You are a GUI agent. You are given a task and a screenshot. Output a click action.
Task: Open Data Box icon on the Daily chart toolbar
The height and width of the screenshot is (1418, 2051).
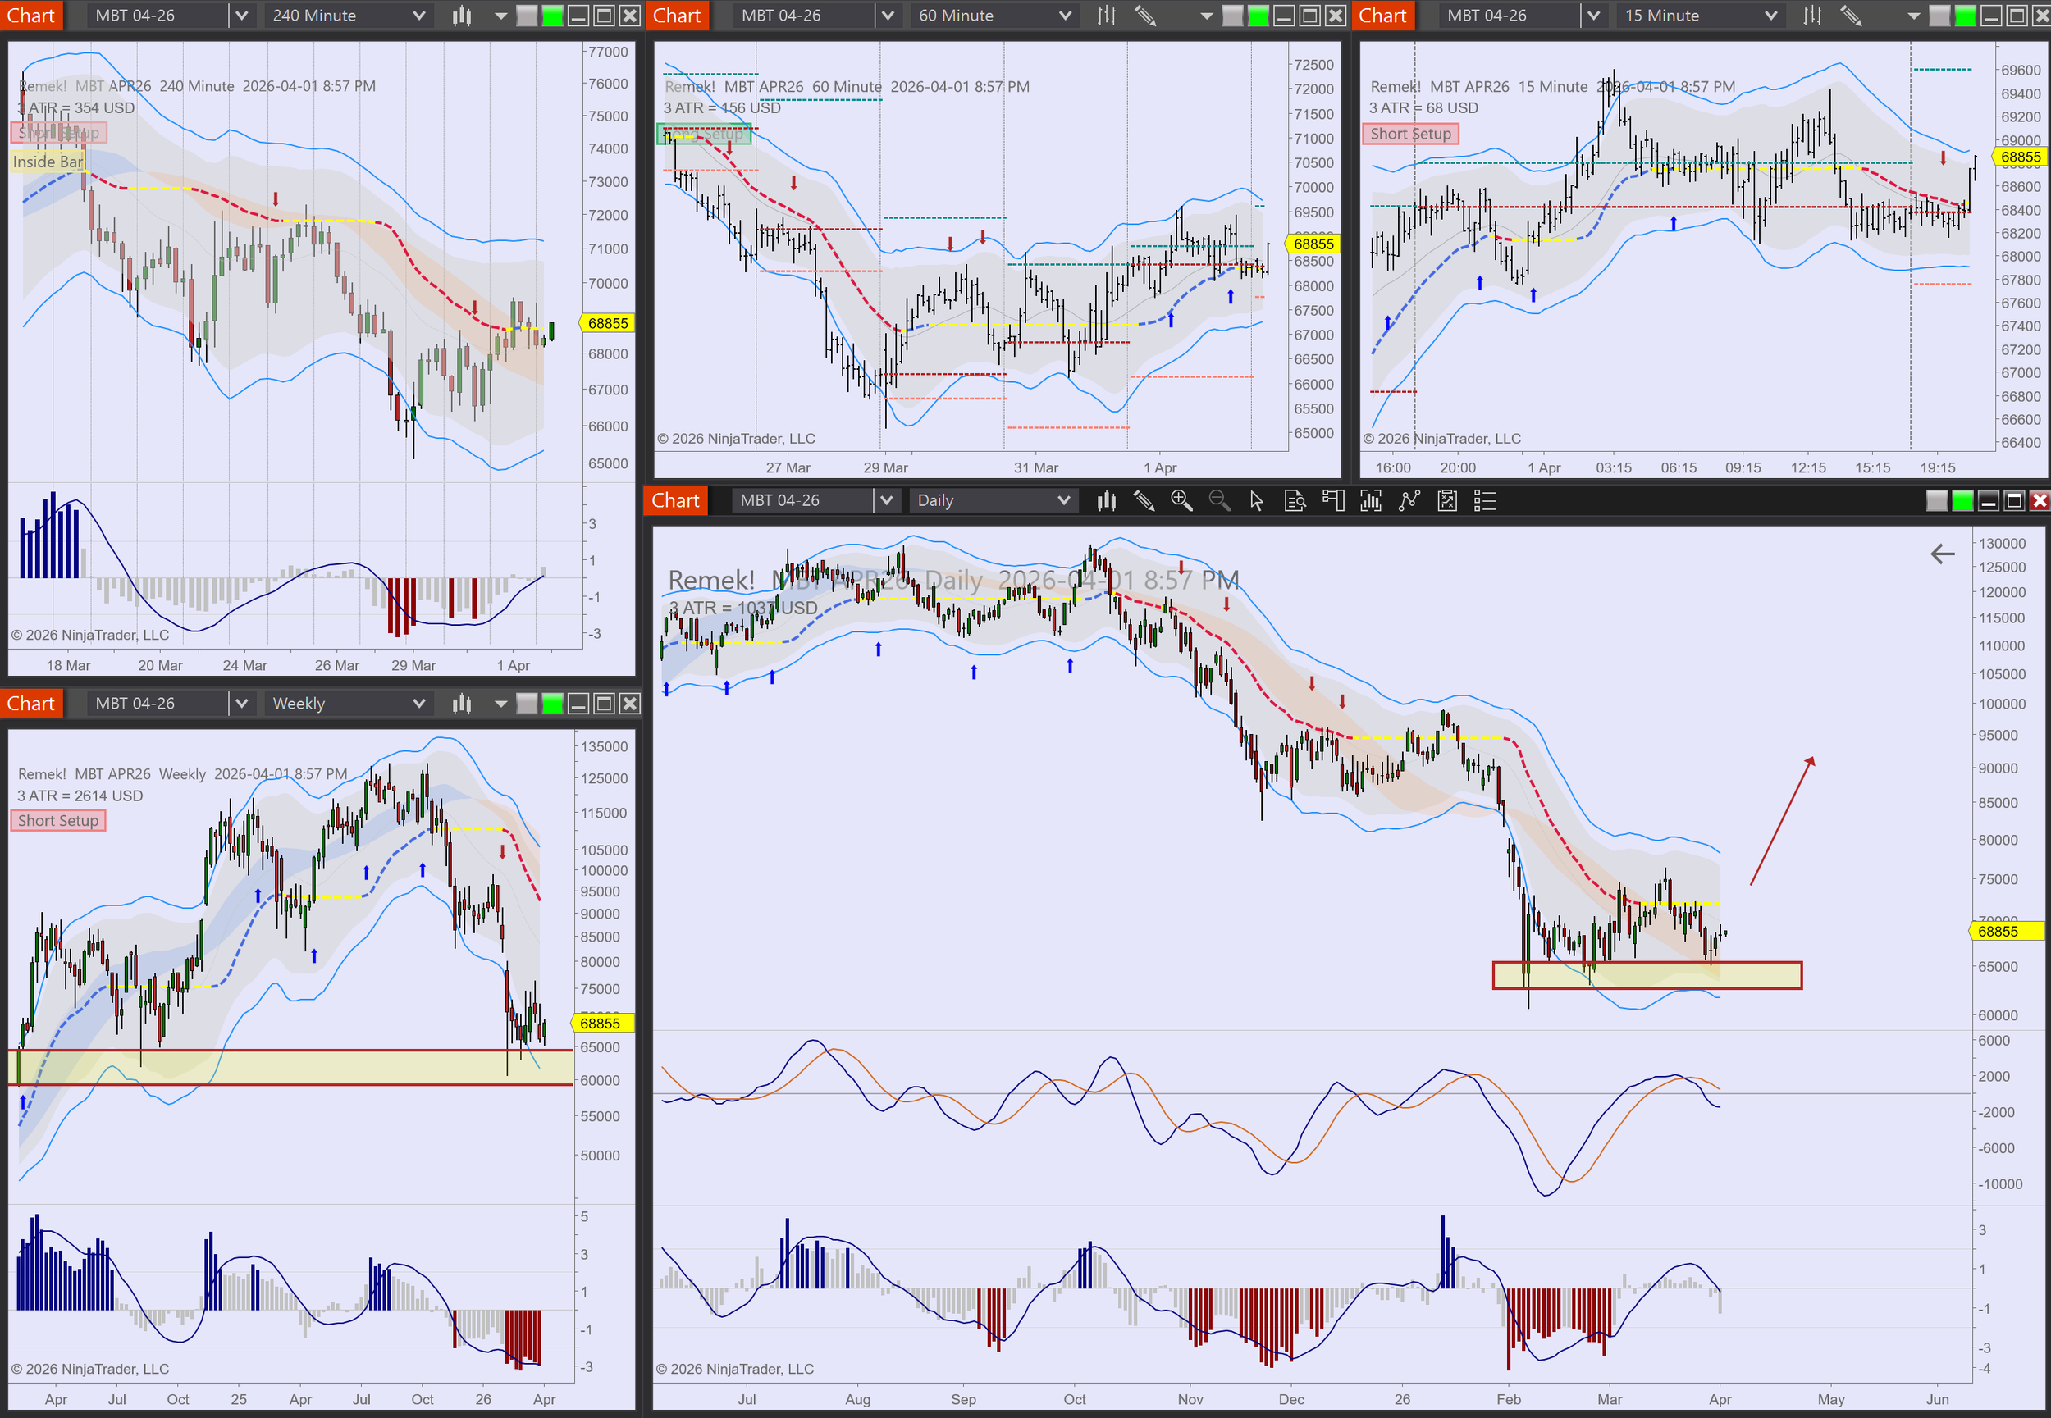(1295, 500)
